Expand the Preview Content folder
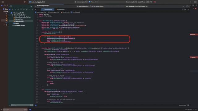The image size is (198, 111). (x=13, y=25)
